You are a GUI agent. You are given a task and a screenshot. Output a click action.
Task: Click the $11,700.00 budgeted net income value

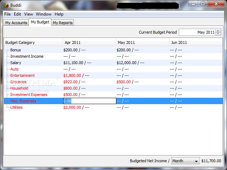point(211,161)
